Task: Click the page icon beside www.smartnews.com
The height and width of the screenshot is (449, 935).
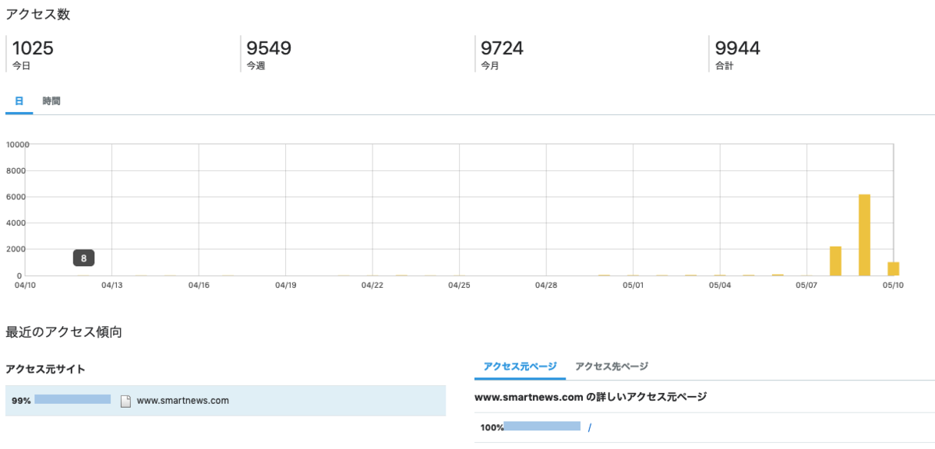Action: [125, 401]
